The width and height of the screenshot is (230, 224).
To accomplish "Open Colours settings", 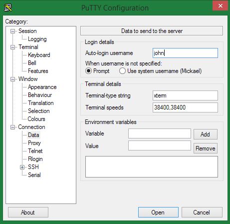I will coord(36,119).
